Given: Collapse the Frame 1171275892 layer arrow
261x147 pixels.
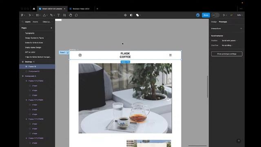Looking at the screenshot, I should click(x=26, y=81).
